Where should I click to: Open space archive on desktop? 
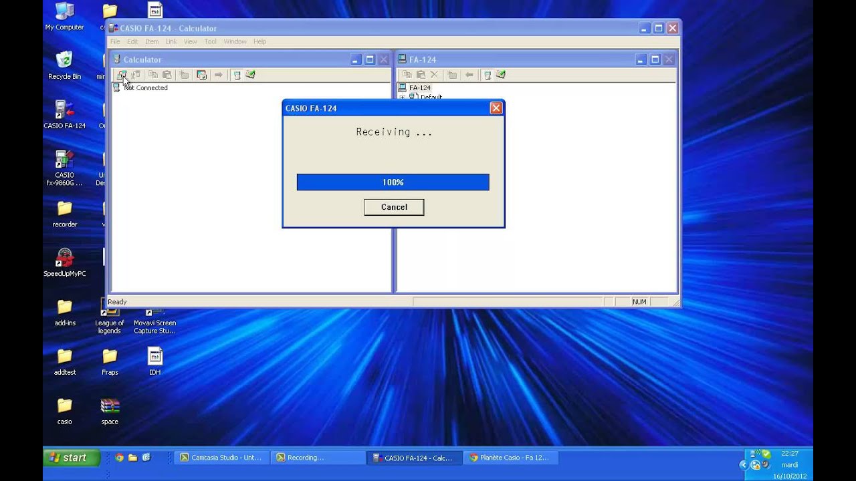[x=110, y=411]
